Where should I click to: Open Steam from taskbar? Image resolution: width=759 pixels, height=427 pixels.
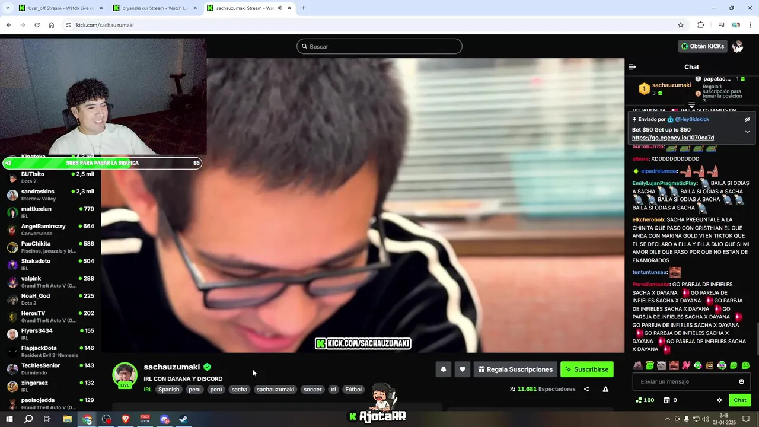(x=184, y=419)
